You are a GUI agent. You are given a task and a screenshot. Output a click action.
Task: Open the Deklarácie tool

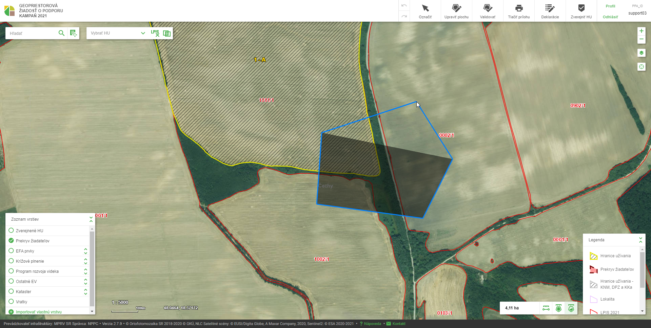click(x=550, y=11)
